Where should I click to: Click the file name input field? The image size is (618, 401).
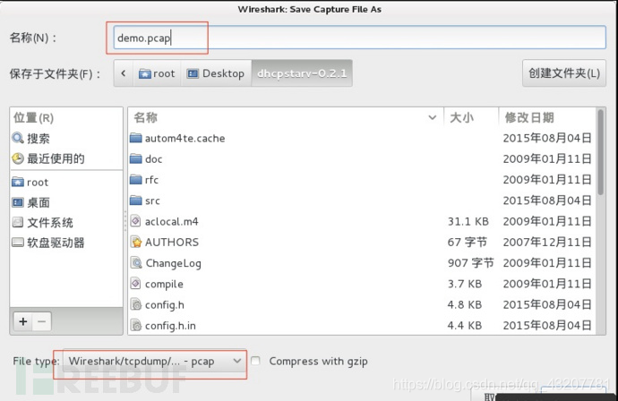click(x=359, y=38)
